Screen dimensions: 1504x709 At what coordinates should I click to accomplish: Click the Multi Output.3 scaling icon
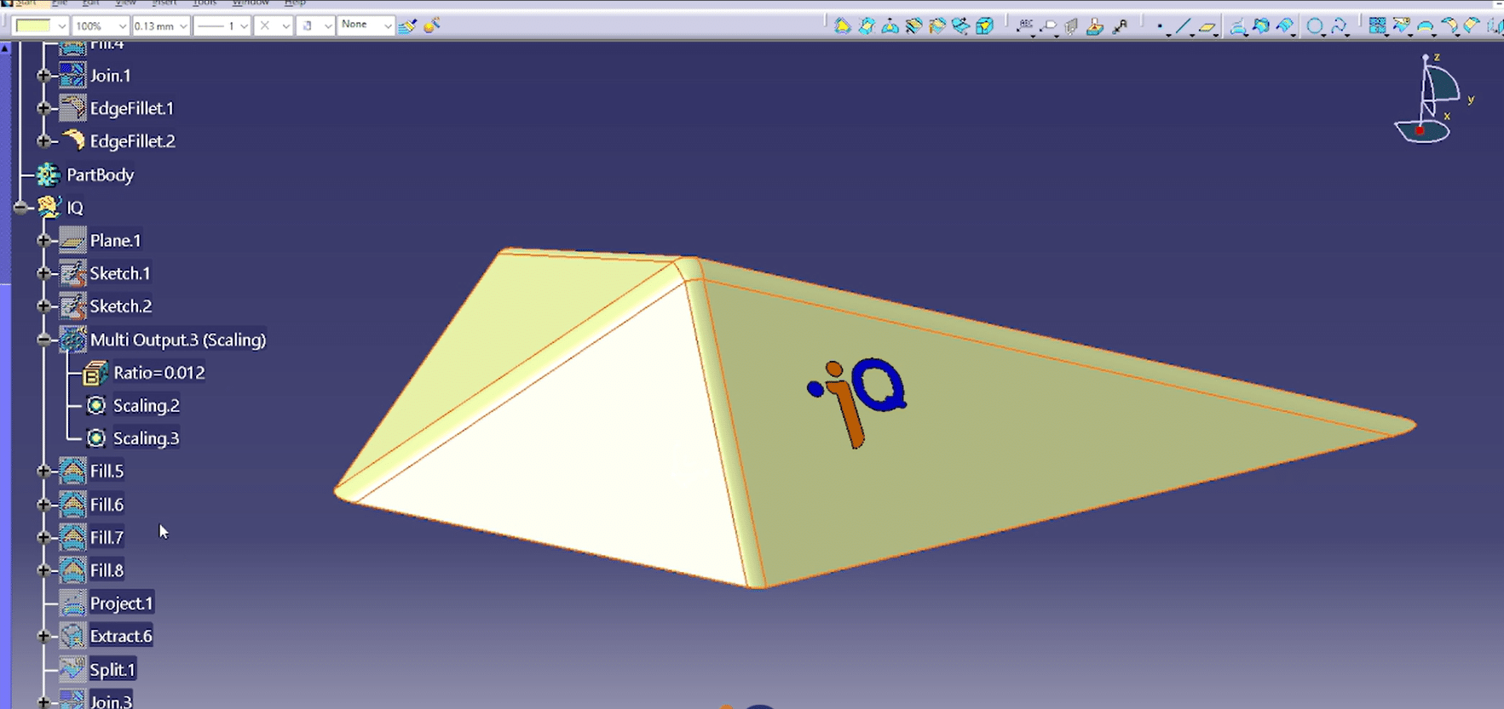click(x=72, y=340)
